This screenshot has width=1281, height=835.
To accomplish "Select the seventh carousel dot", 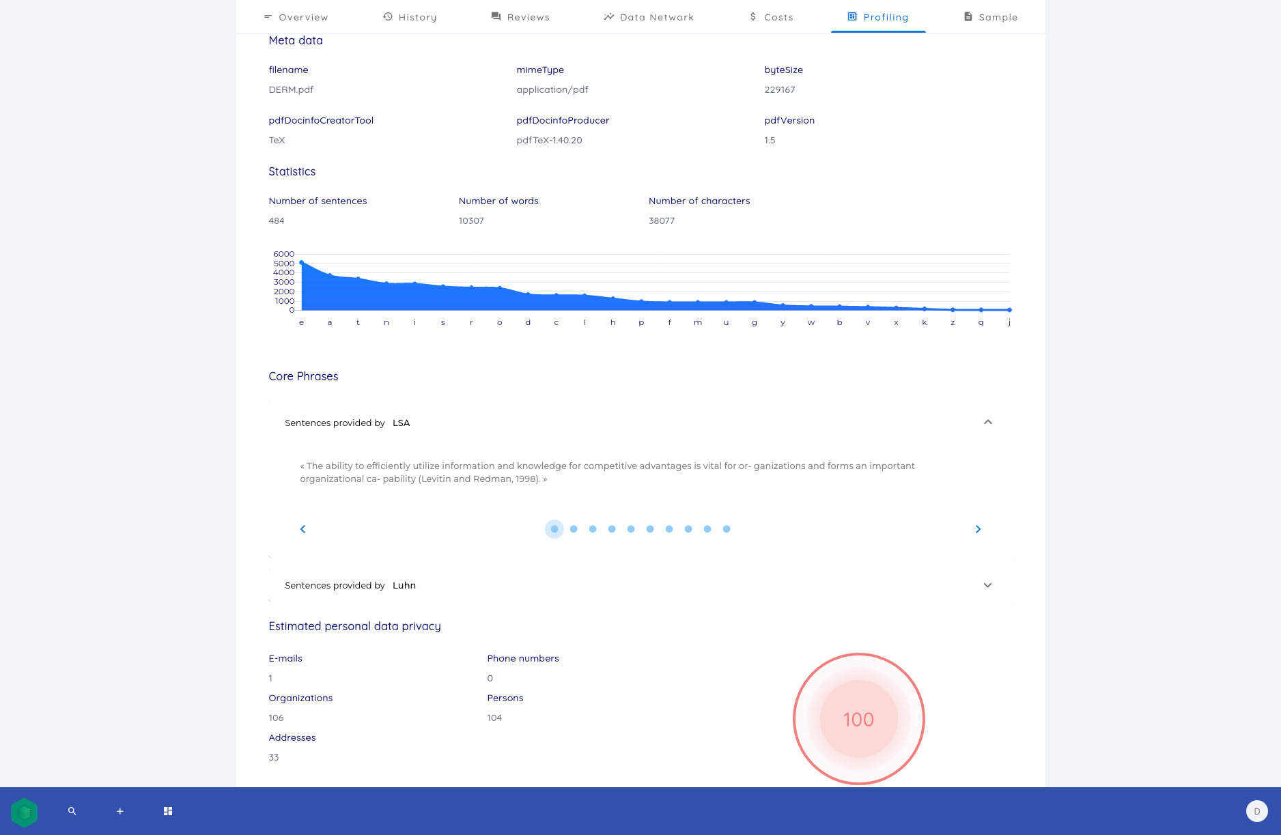I will (x=669, y=529).
